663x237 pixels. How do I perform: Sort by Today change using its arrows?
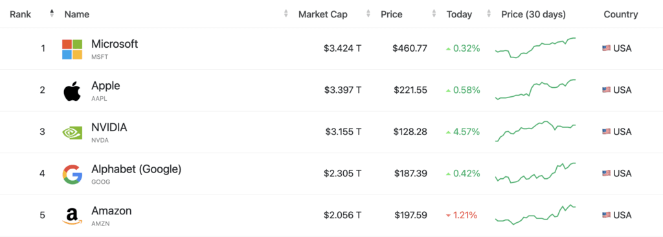(489, 14)
